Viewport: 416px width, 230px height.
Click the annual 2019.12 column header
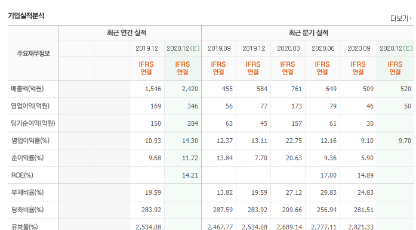[x=147, y=48]
